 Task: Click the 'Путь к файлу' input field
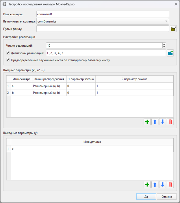103,29
